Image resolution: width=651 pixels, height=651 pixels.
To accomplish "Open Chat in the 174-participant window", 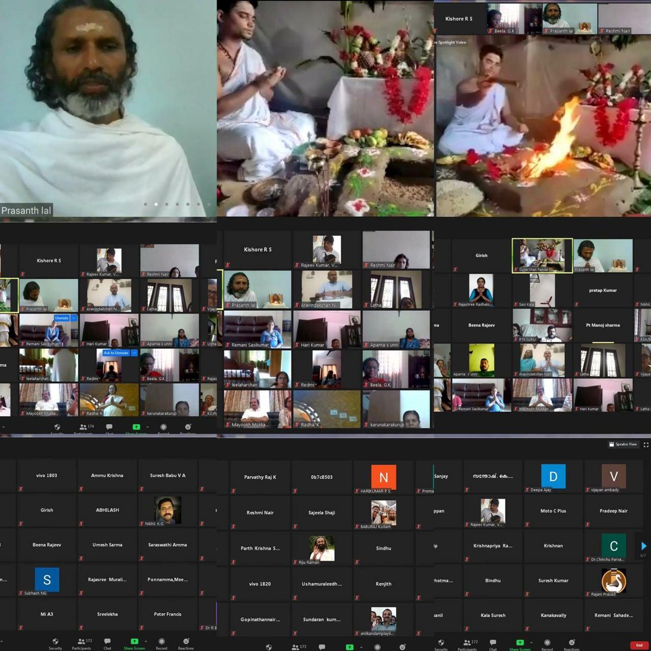I will click(109, 429).
